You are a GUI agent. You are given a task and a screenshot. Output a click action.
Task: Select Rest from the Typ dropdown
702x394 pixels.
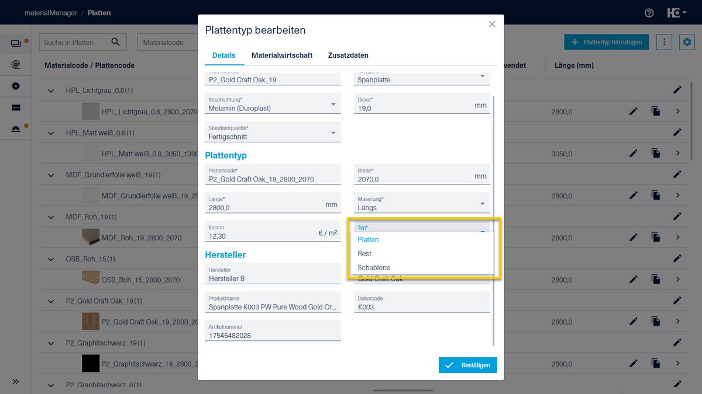coord(364,253)
